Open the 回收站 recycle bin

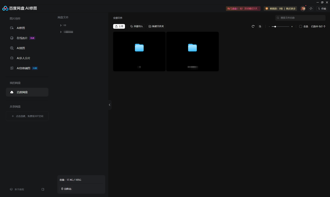66,189
